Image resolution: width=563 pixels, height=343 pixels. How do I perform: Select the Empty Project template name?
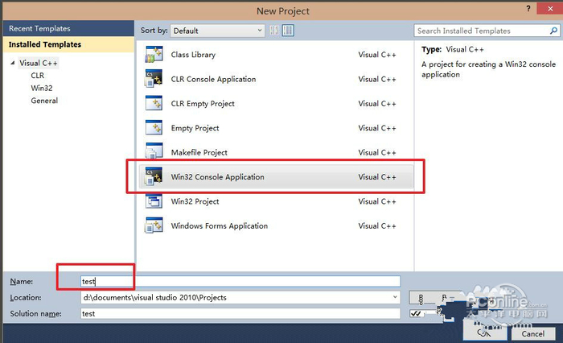pos(195,128)
